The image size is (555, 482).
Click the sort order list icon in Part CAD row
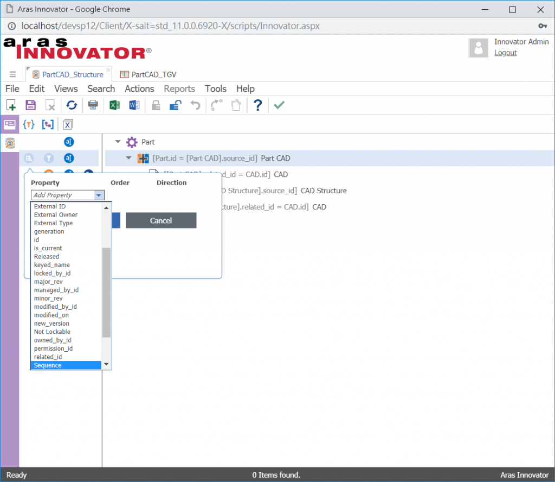click(29, 158)
